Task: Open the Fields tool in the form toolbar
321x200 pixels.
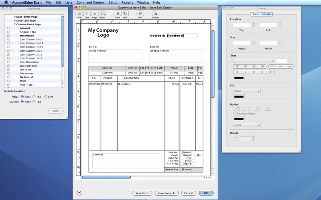Action: (79, 14)
